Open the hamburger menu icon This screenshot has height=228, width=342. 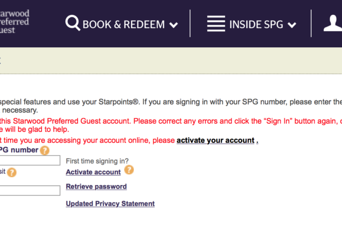(x=216, y=24)
